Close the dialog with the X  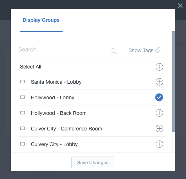pos(180,5)
